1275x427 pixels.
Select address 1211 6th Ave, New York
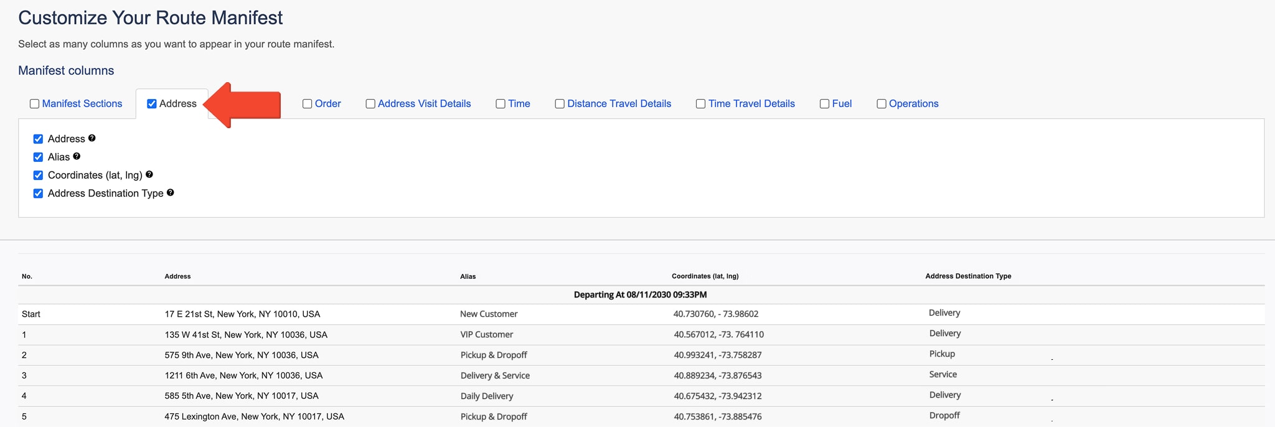pyautogui.click(x=243, y=375)
